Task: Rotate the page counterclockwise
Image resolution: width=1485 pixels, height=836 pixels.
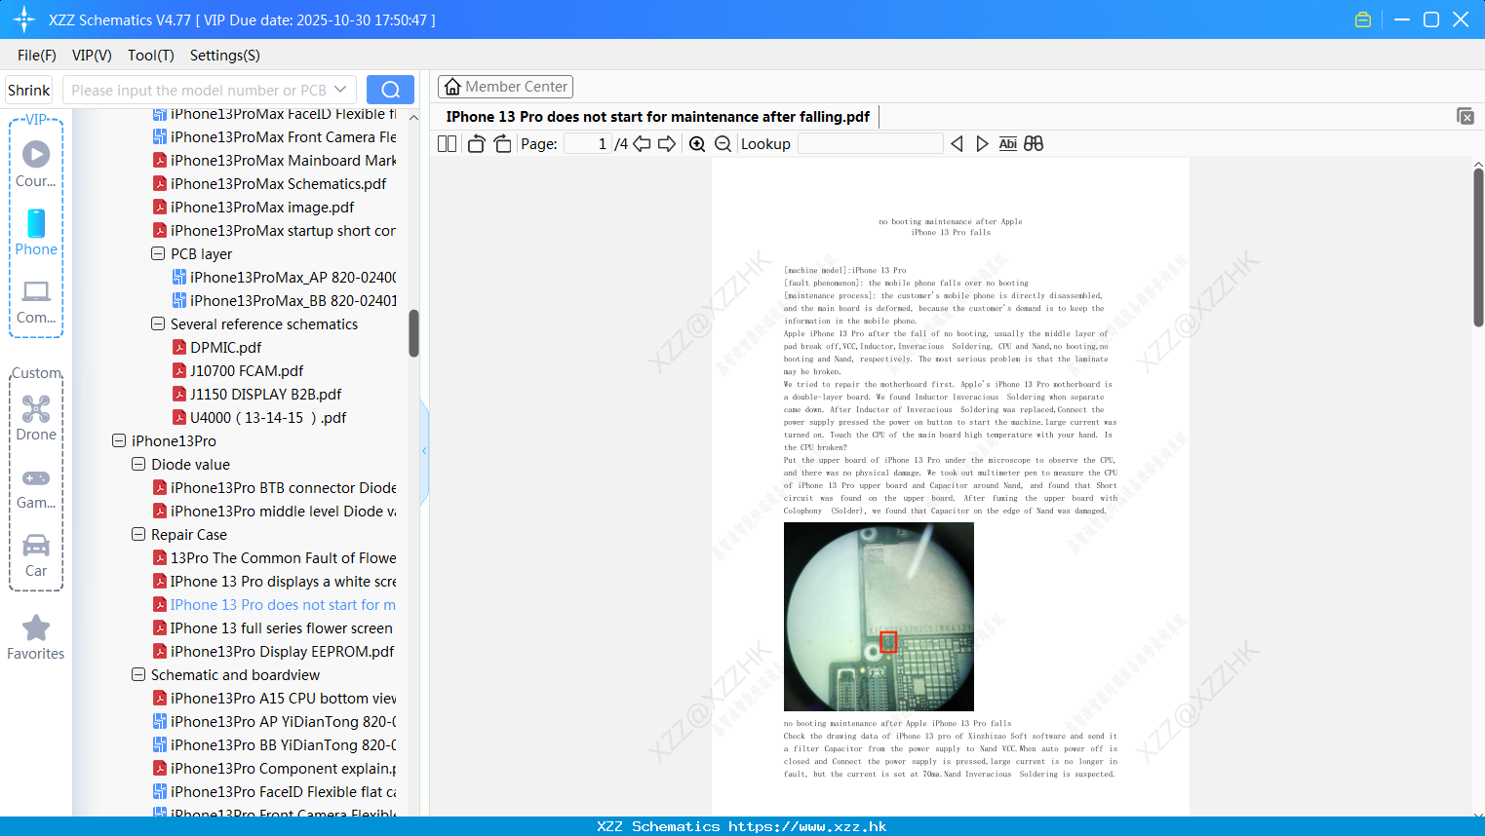Action: [476, 144]
